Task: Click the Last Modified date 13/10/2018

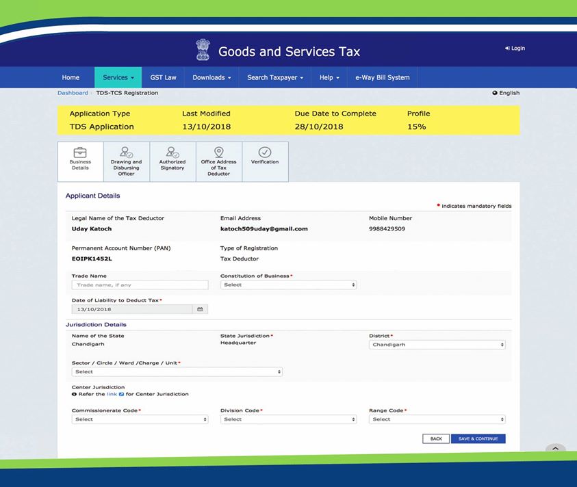Action: (x=207, y=127)
